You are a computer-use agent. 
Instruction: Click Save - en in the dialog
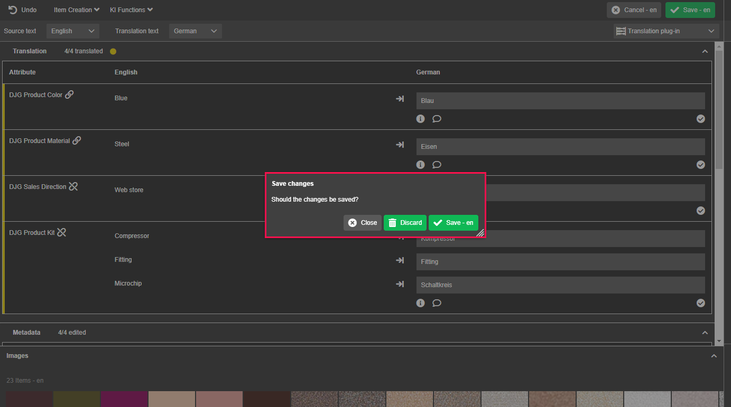click(x=453, y=223)
